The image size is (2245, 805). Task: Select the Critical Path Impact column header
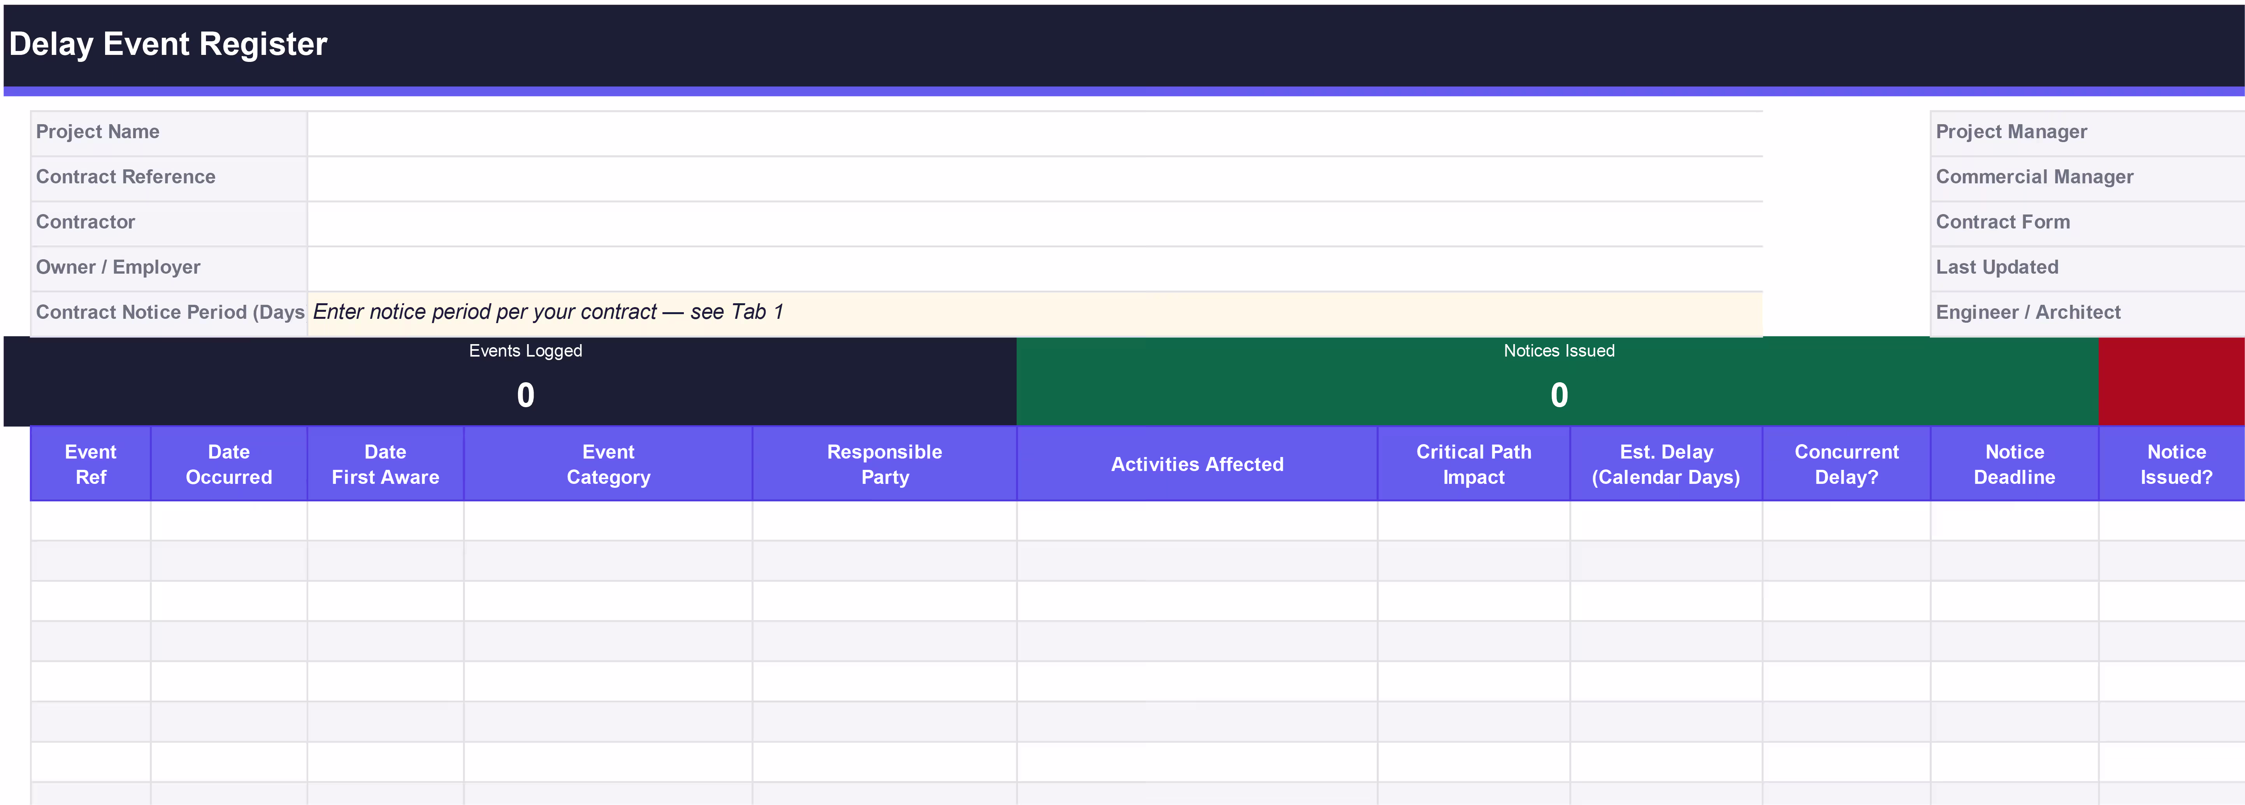click(1474, 464)
